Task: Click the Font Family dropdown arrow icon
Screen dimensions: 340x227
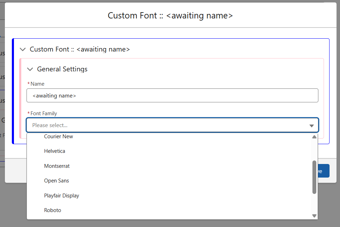Action: click(311, 125)
